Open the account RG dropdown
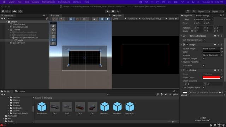 point(6,11)
